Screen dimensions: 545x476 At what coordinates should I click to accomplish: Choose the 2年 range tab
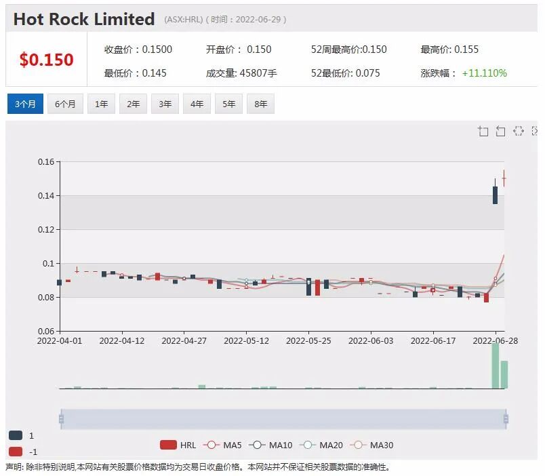coord(133,104)
